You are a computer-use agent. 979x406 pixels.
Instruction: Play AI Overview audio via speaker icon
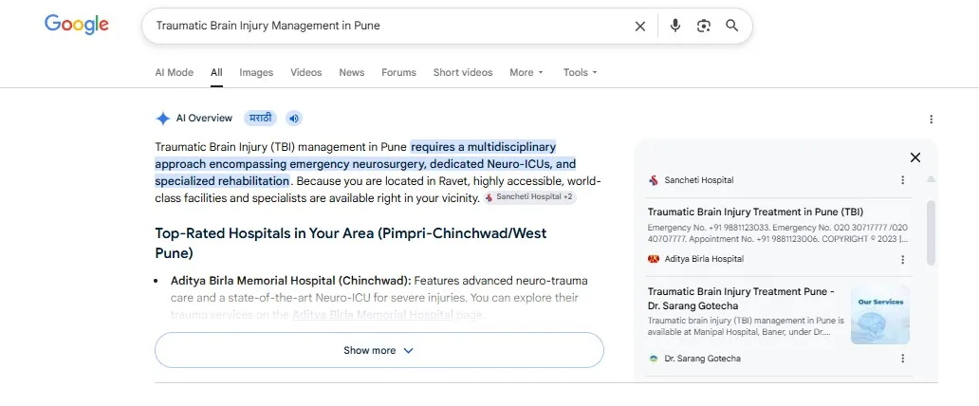(x=294, y=118)
